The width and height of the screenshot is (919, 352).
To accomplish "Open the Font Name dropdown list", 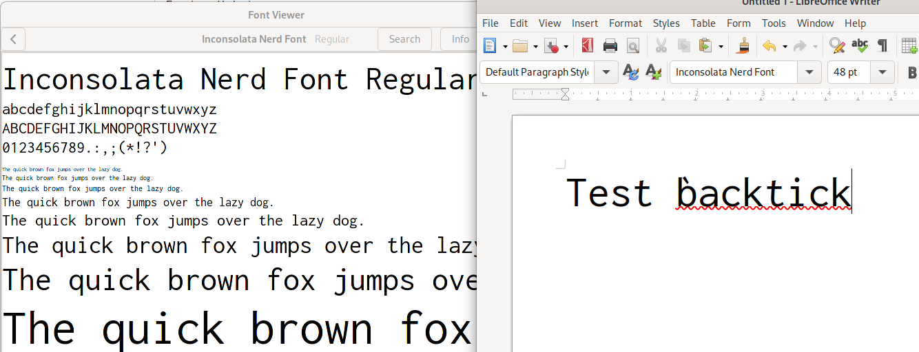I will pos(809,72).
